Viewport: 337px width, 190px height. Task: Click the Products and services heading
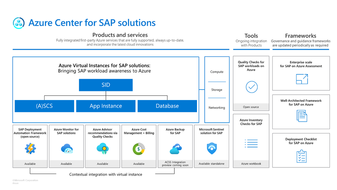(120, 35)
